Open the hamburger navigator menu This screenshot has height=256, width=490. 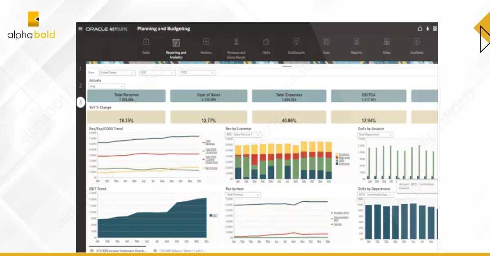pos(80,29)
